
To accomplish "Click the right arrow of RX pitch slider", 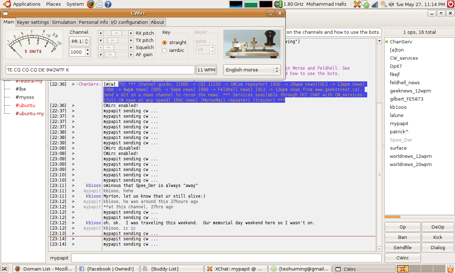I will (131, 33).
